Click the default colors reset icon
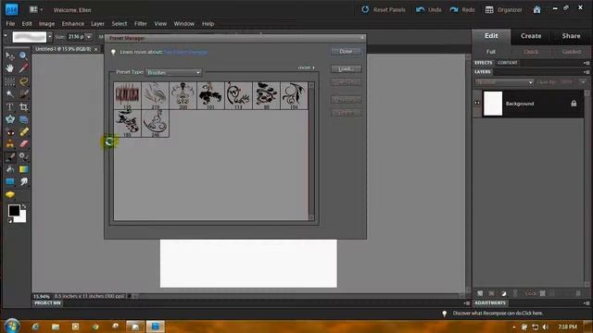 click(x=10, y=221)
